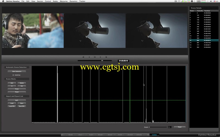Switch to the GALLERY page tab
Image resolution: width=220 pixels, height=137 pixels.
tap(115, 135)
